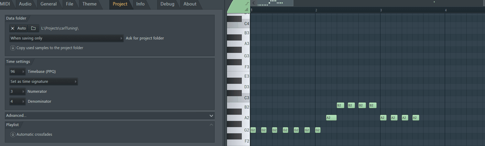Click the 'Time settings' section header
Screen dimensions: 485x146
(18, 61)
